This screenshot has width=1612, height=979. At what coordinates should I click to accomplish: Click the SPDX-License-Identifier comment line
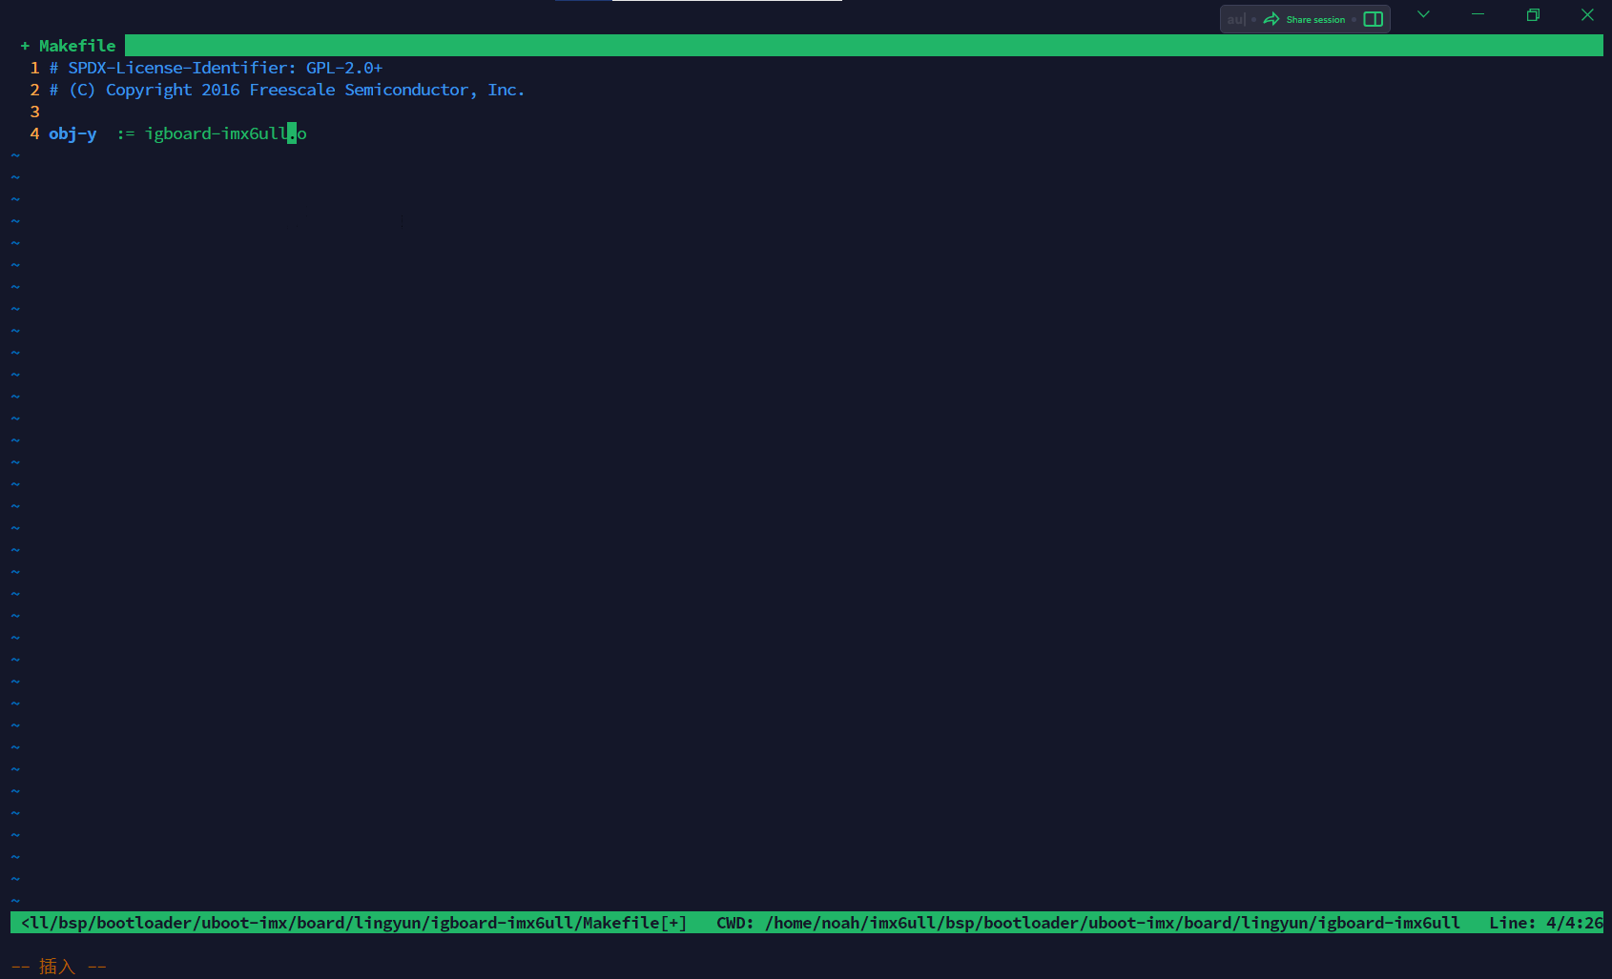pyautogui.click(x=216, y=68)
